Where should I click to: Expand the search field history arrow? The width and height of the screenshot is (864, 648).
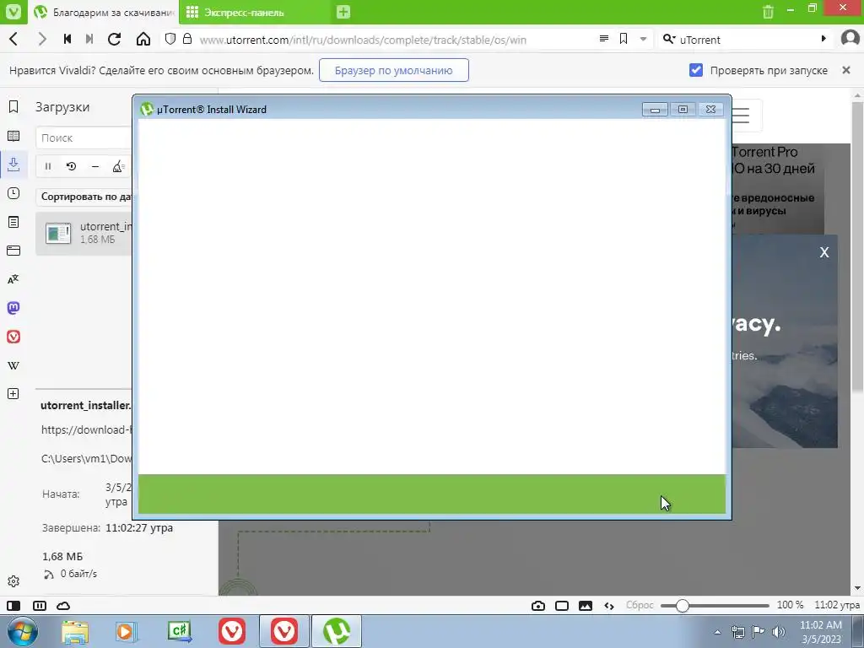[823, 39]
